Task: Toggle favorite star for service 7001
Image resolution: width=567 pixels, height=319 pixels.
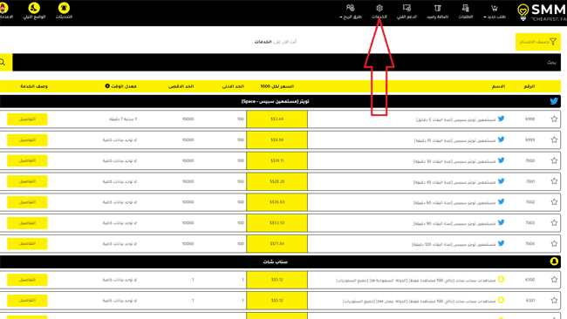Action: coord(554,181)
